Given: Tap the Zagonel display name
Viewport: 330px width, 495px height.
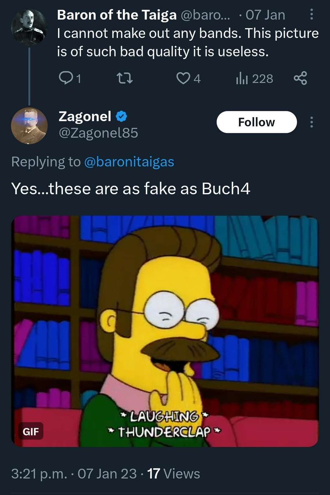Looking at the screenshot, I should 85,117.
